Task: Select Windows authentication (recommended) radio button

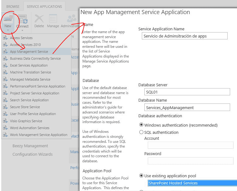Action: [141, 125]
